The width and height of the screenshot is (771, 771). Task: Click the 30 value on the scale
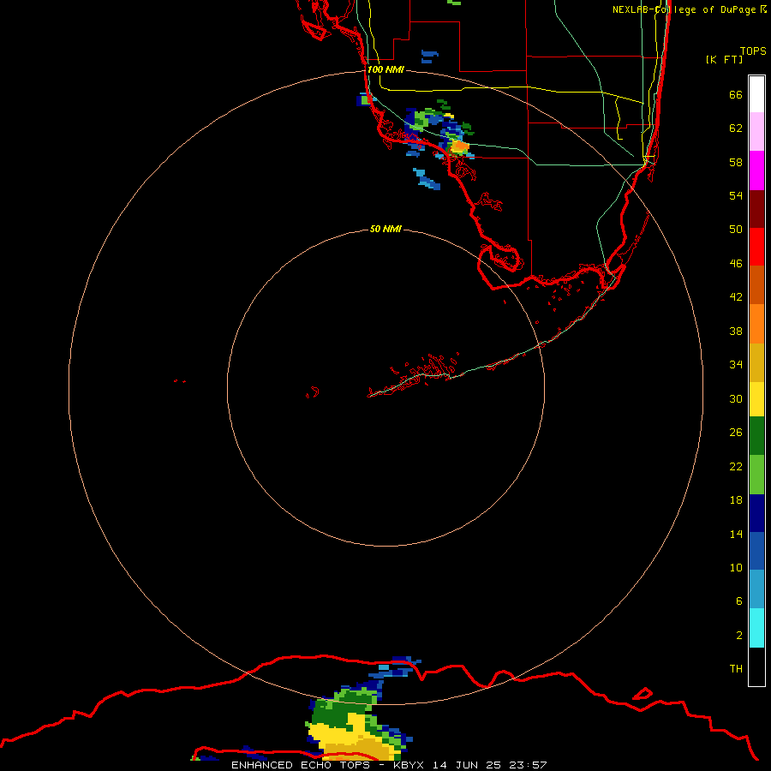coord(736,398)
